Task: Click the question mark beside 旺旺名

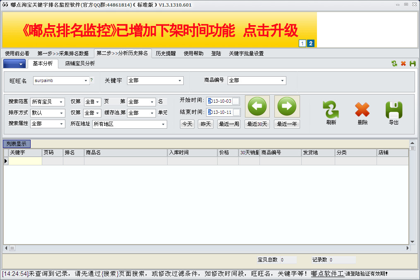Action: (x=91, y=80)
